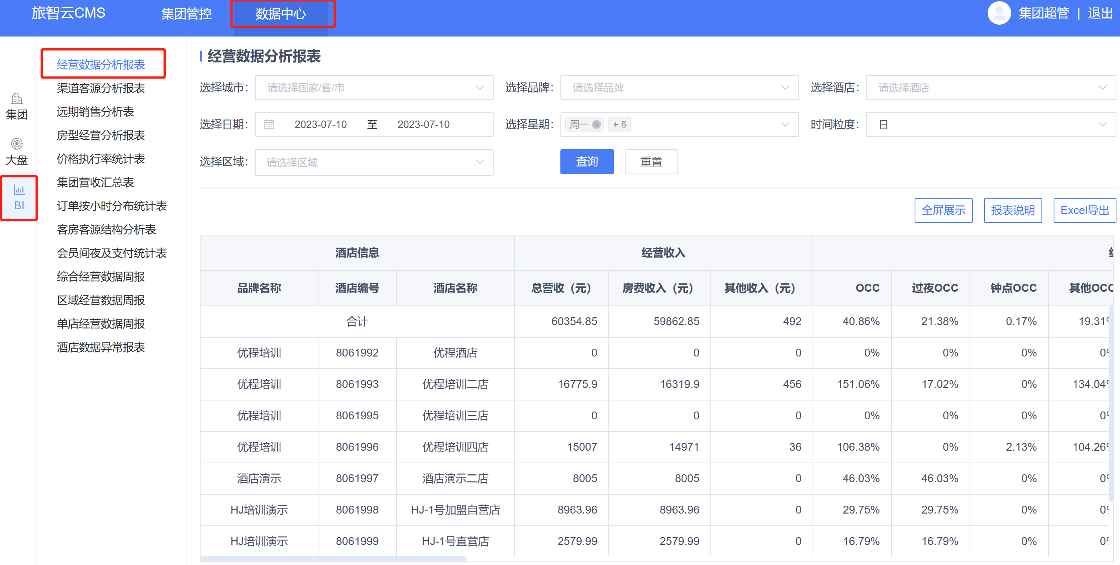
Task: Open 综合经营数据周报 menu item
Action: [101, 276]
